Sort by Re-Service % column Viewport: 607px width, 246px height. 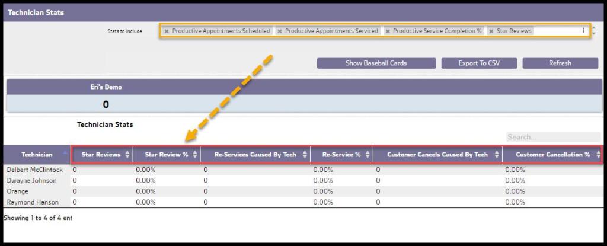[341, 155]
